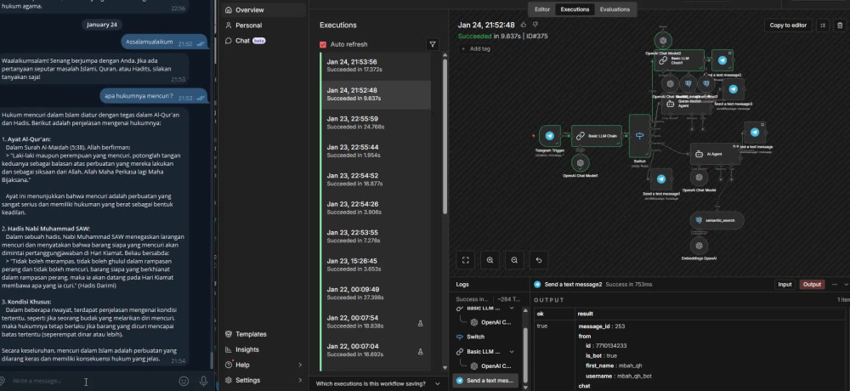The image size is (850, 391).
Task: Click the reset zoom undo-arrow icon
Action: (x=539, y=260)
